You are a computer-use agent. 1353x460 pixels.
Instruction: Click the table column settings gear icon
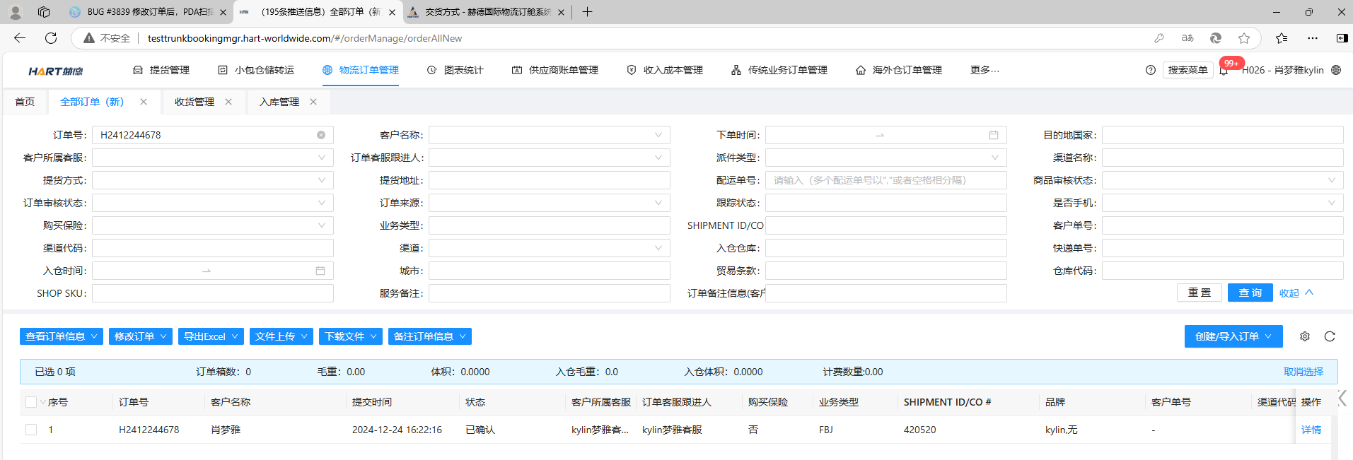click(x=1305, y=336)
